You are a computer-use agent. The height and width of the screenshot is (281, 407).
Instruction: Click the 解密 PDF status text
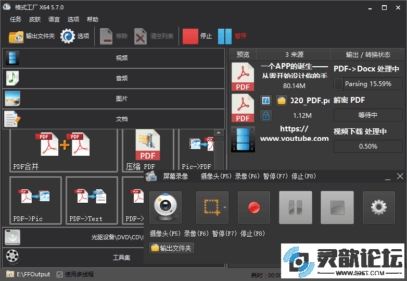click(349, 100)
